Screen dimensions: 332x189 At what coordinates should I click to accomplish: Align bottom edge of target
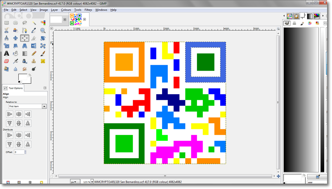[28, 123]
